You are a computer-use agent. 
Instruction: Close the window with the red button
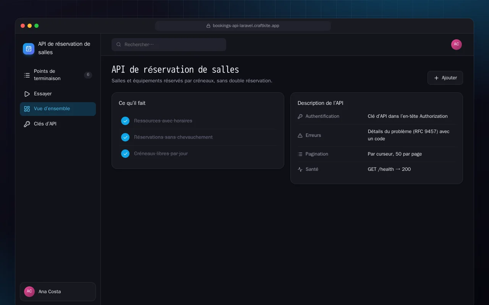[23, 26]
